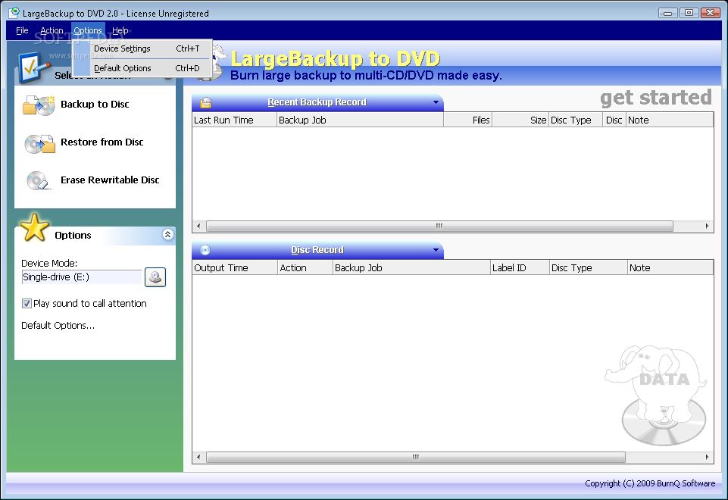The width and height of the screenshot is (728, 500).
Task: Click the Recent Backup Record header
Action: 317,102
